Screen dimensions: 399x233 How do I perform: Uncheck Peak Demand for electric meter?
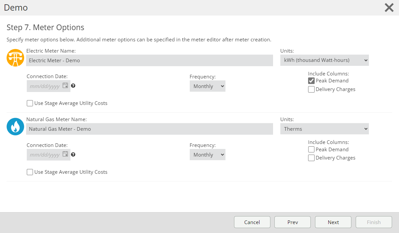(311, 81)
